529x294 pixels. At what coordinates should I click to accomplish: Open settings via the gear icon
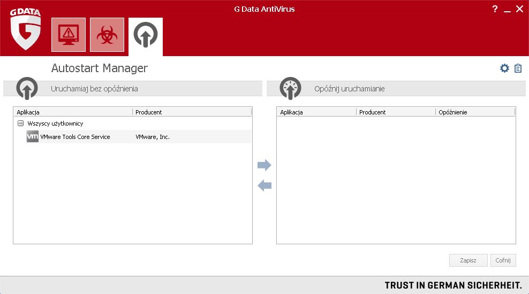pos(504,68)
